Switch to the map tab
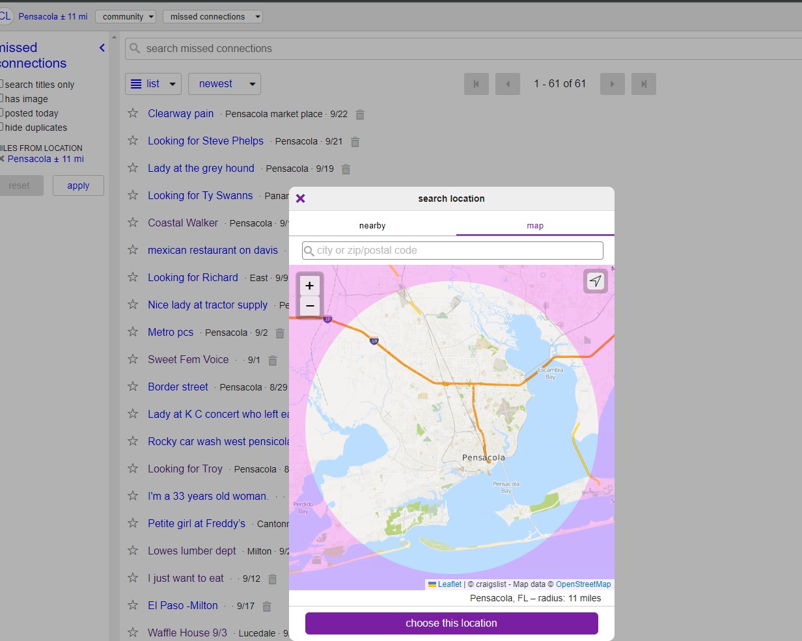 click(535, 226)
